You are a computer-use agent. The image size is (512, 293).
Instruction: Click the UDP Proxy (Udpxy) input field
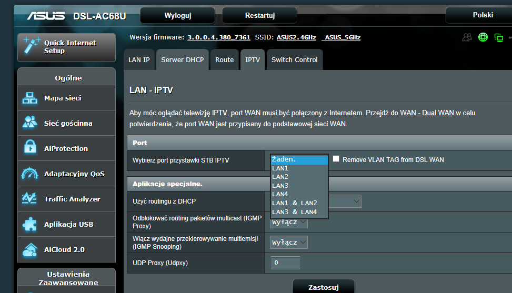(x=285, y=262)
